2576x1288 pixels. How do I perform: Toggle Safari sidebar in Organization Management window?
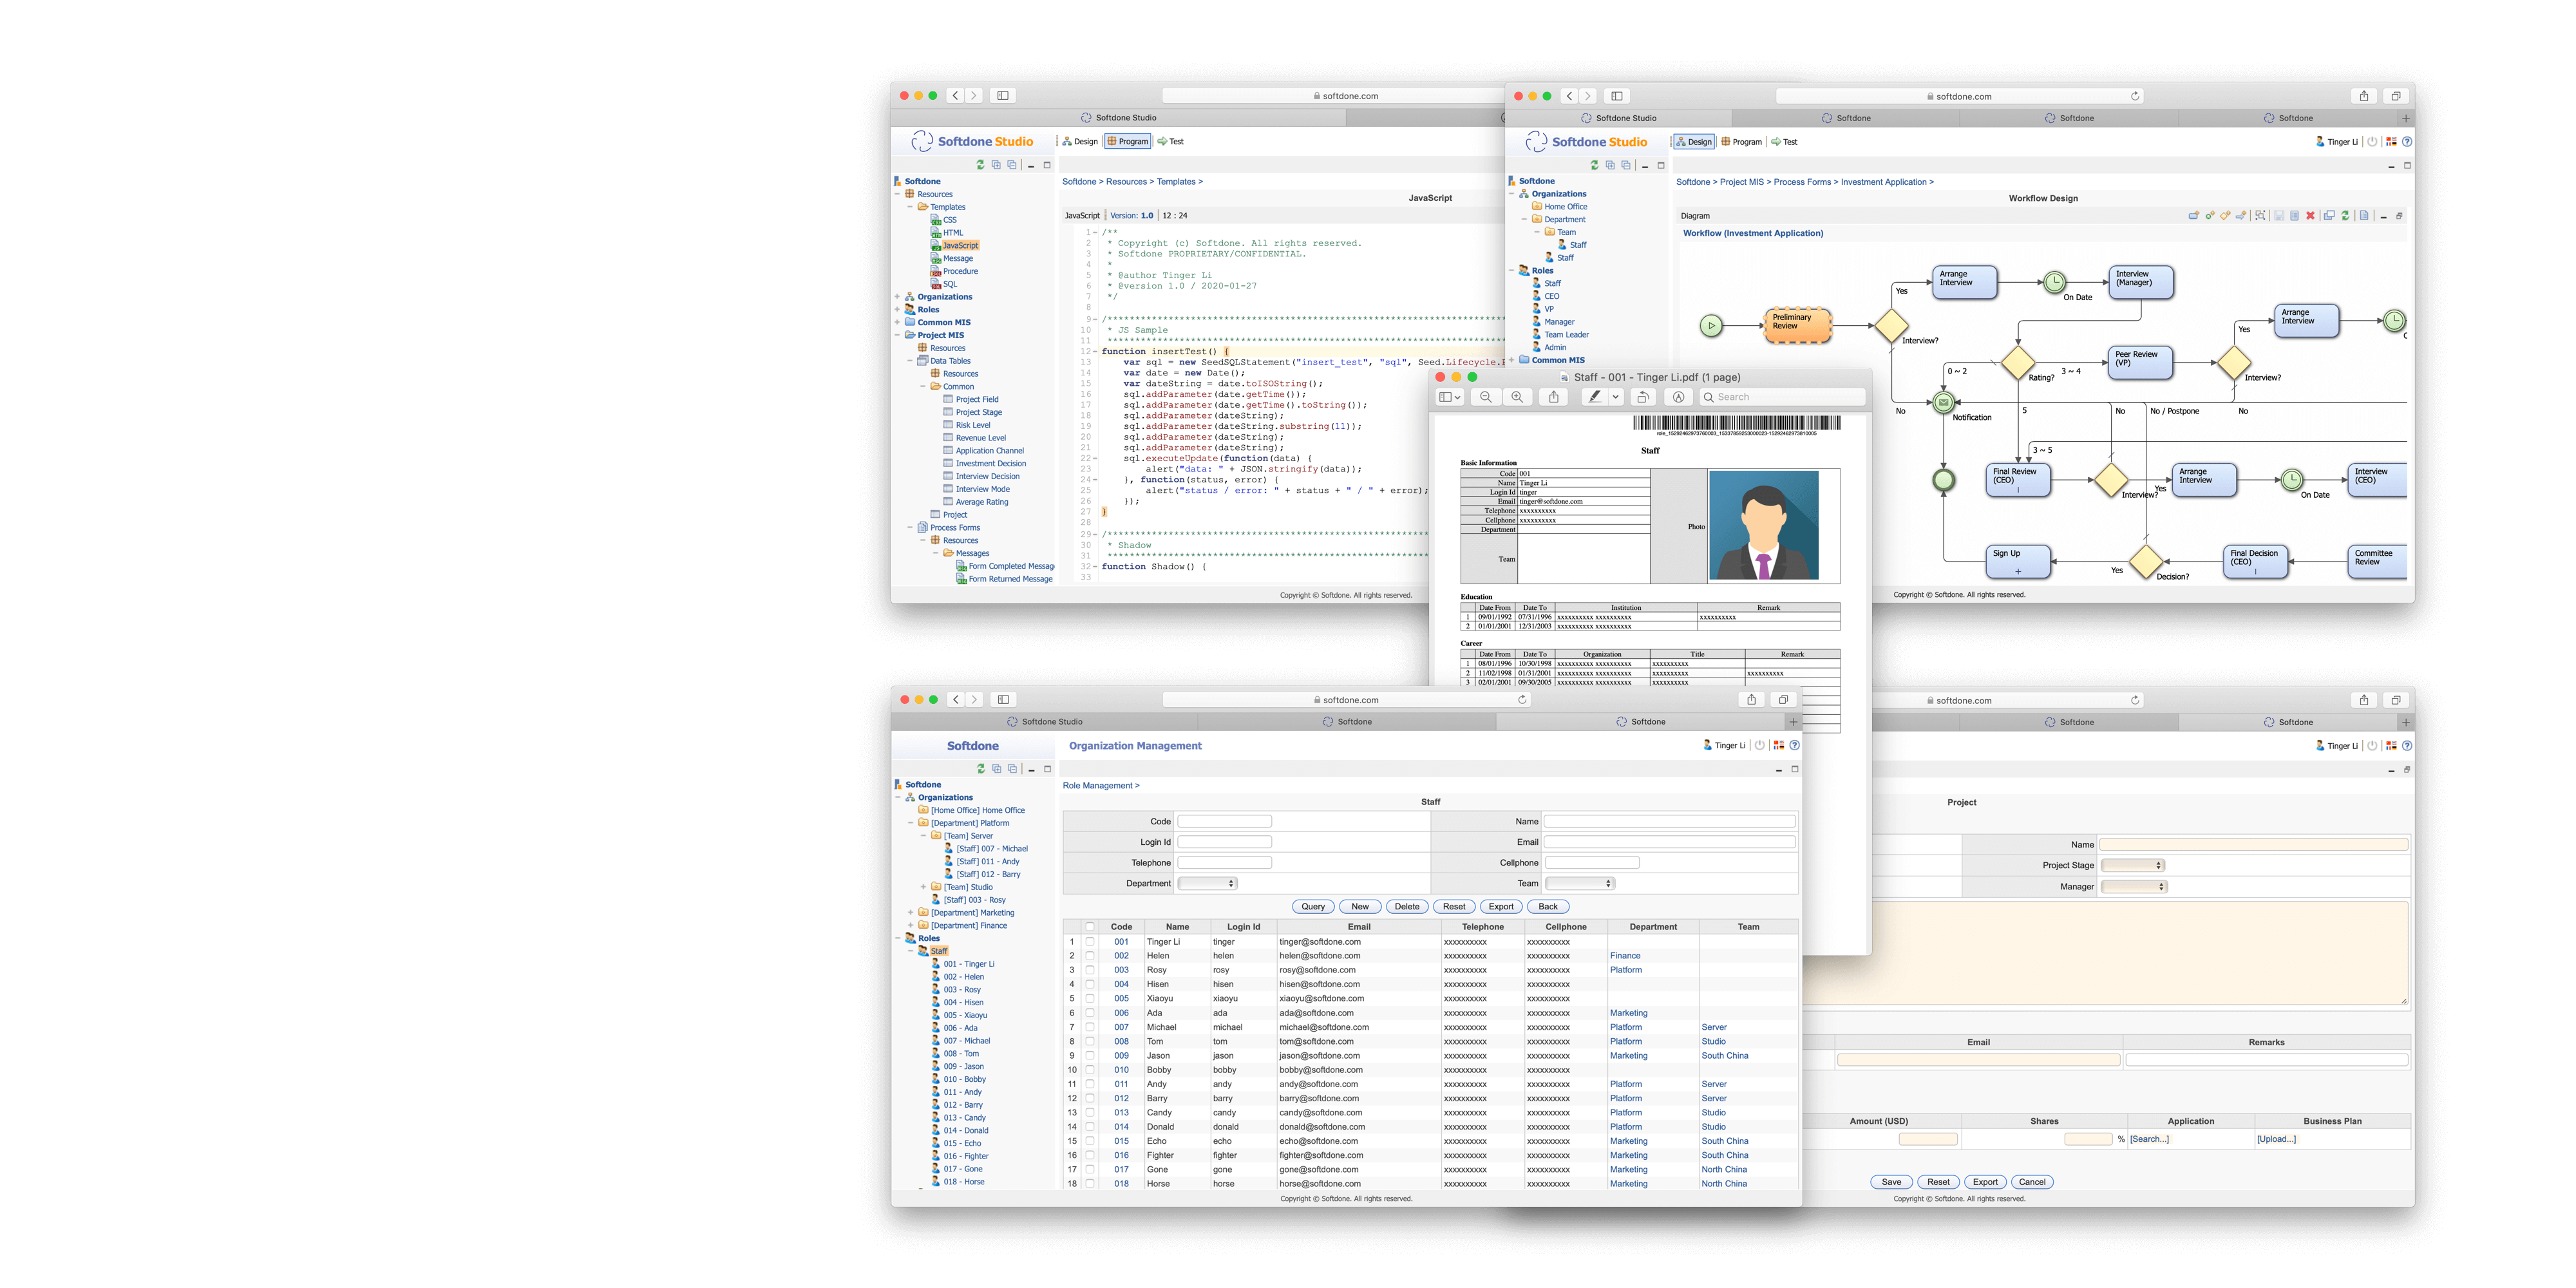(x=1003, y=700)
